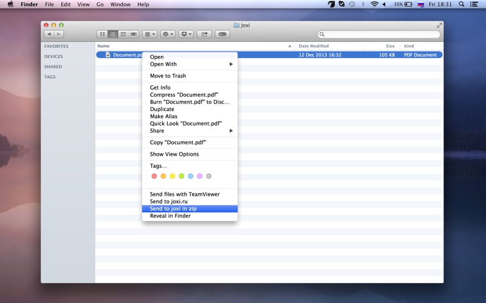486x303 pixels.
Task: Apply the yellow tag color
Action: point(173,176)
